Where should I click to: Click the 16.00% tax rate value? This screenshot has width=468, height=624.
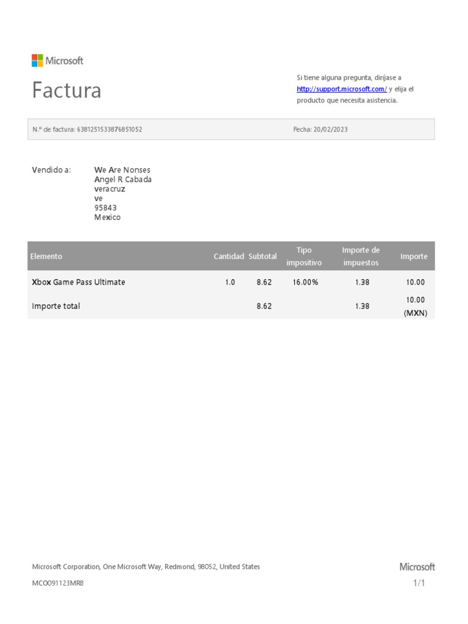(305, 282)
